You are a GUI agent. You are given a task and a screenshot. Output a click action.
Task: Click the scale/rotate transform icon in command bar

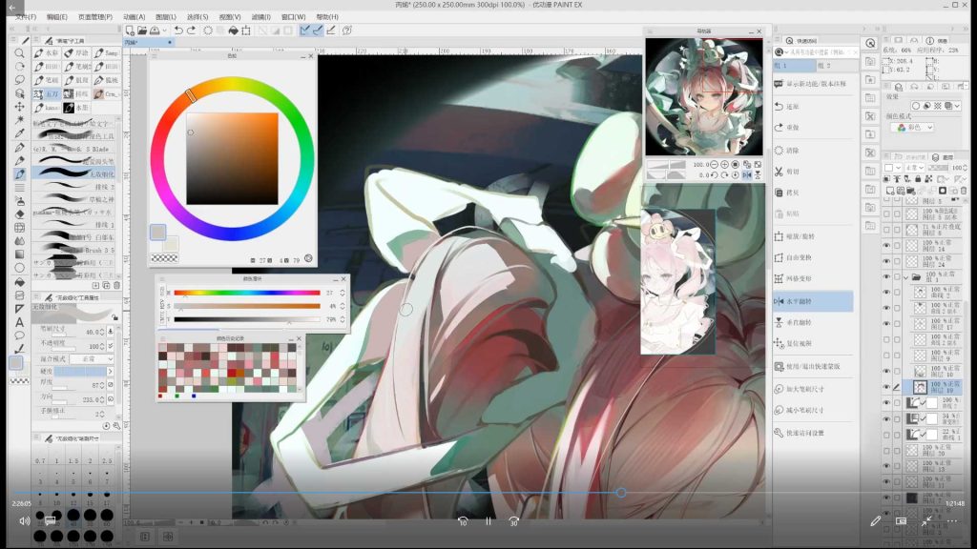click(246, 30)
